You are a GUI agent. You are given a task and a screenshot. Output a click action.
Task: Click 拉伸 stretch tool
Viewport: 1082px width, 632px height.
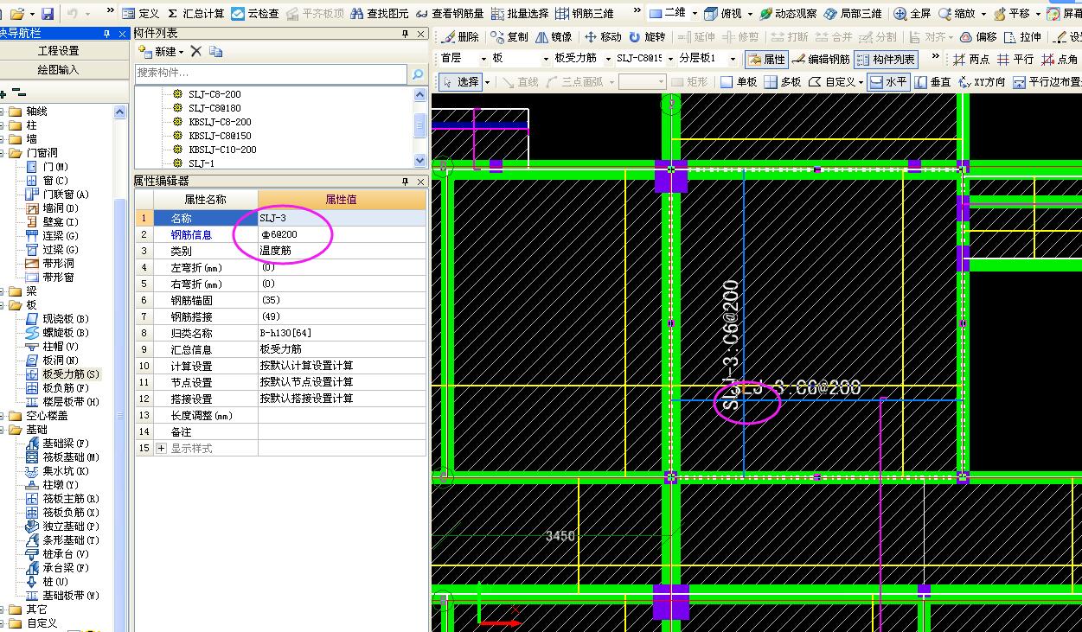[x=1022, y=37]
